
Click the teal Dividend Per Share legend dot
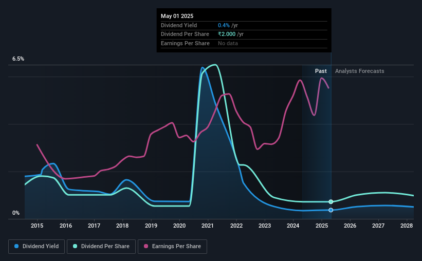(75, 246)
